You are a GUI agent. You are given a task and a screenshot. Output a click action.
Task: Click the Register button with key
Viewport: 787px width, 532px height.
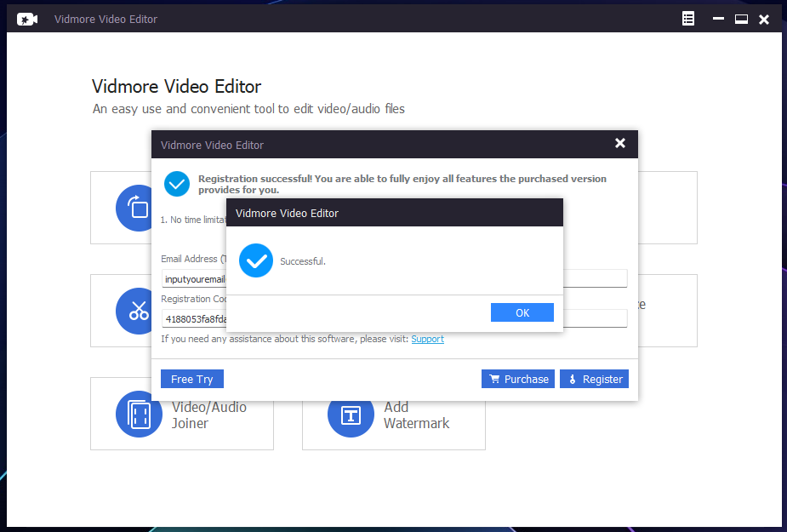click(594, 379)
